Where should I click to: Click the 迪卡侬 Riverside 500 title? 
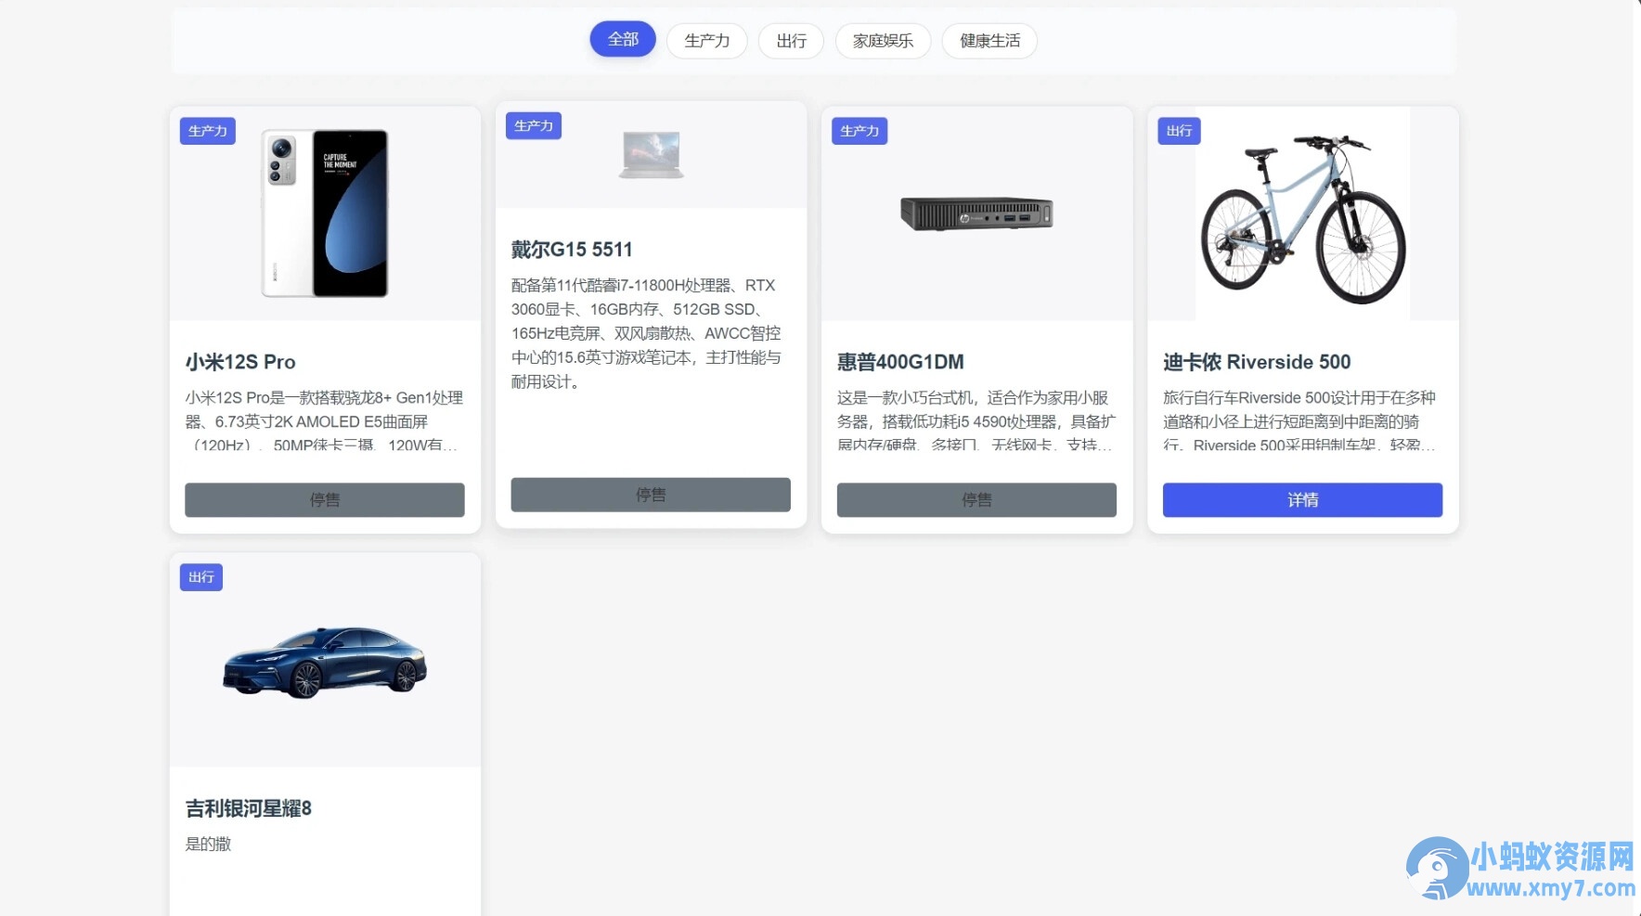point(1257,362)
